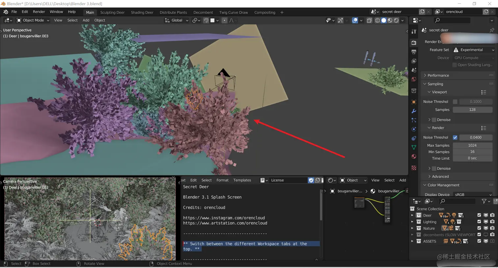Open the Collection properties tab
Image resolution: width=498 pixels, height=268 pixels.
pos(414,91)
